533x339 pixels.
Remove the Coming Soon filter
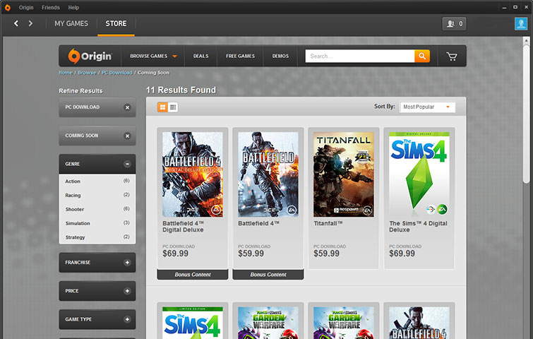[x=127, y=136]
